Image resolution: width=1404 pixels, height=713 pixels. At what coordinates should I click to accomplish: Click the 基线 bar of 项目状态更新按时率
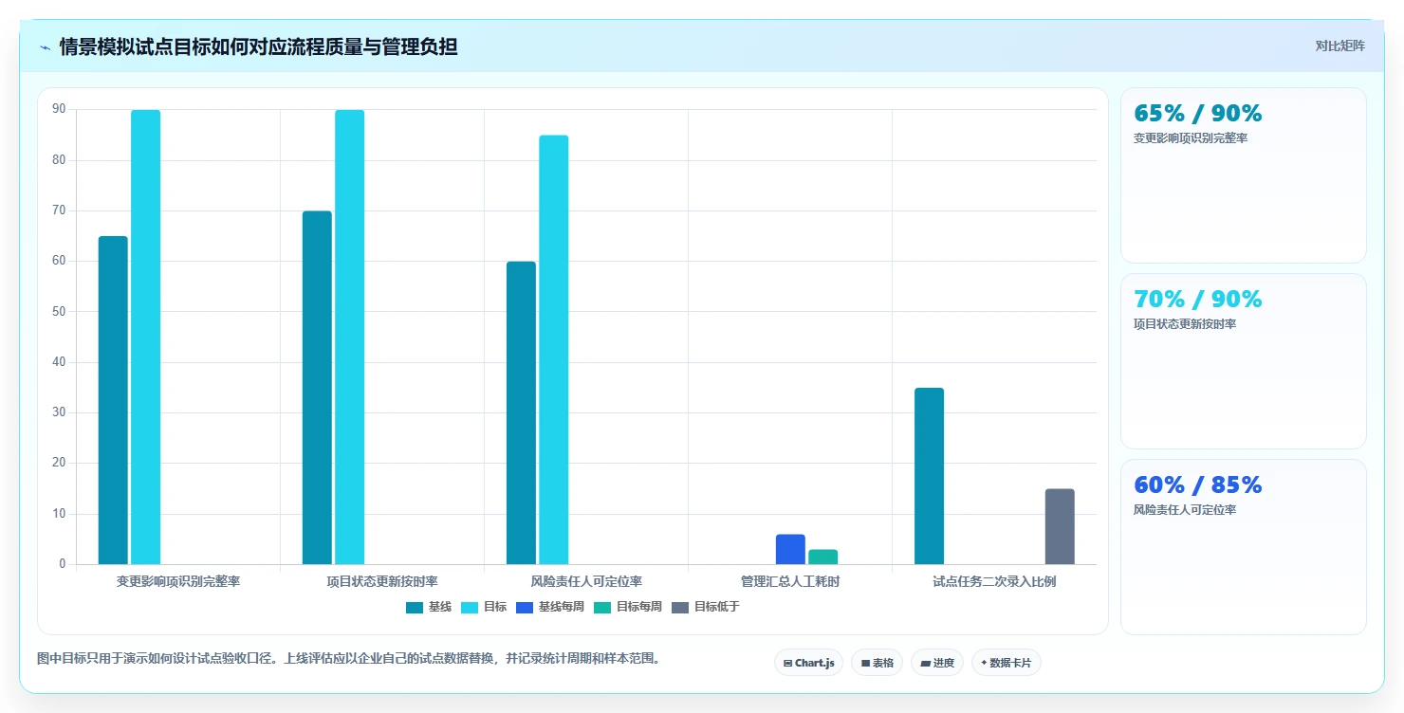[x=317, y=388]
